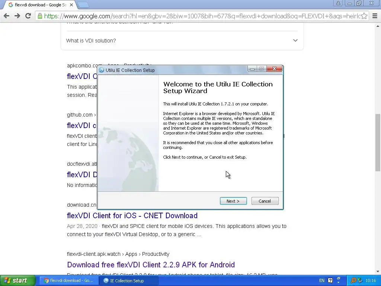Viewport: 381px width, 286px height.
Task: Open 'Download free flexVDI Client 2.2.9 APK' link
Action: tap(151, 265)
